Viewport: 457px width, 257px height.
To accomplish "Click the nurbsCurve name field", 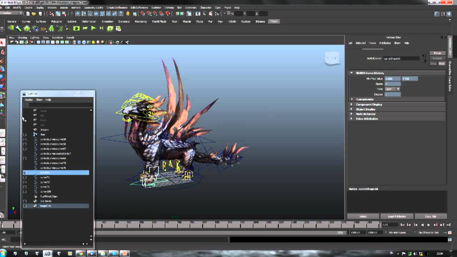I will (x=401, y=58).
